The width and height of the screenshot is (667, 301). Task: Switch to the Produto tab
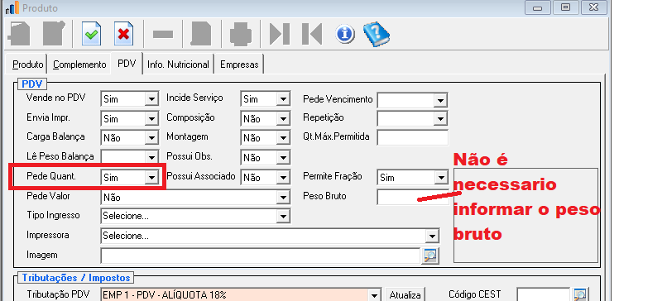point(27,64)
